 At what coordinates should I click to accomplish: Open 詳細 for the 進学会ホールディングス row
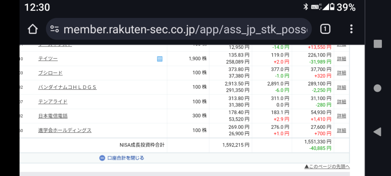341,130
